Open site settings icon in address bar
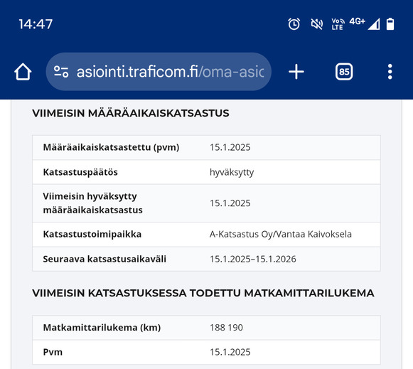Screen dimensions: 413x369 [x=61, y=72]
